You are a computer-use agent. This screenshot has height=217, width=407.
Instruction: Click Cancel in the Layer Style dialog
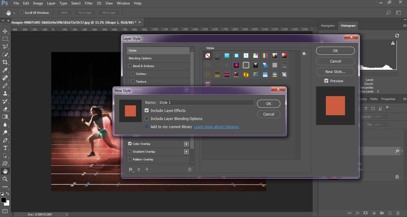[x=335, y=61]
